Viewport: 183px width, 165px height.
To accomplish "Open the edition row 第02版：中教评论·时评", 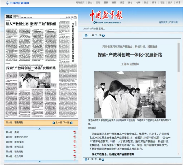I will (17, 137).
